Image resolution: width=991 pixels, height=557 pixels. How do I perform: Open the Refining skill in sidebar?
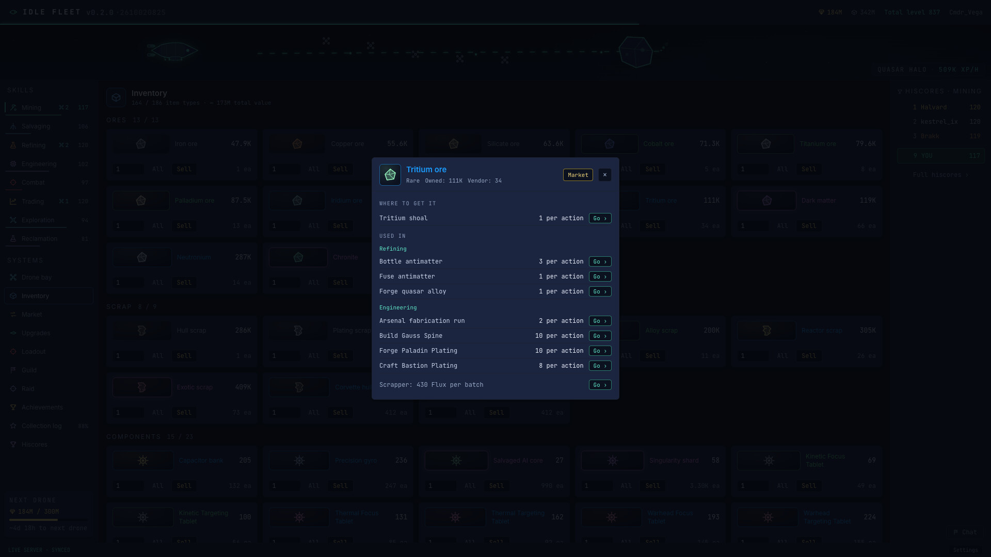point(49,145)
